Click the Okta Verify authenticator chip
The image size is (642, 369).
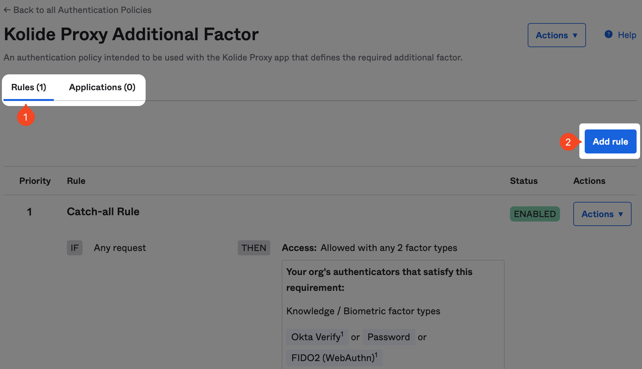[317, 337]
